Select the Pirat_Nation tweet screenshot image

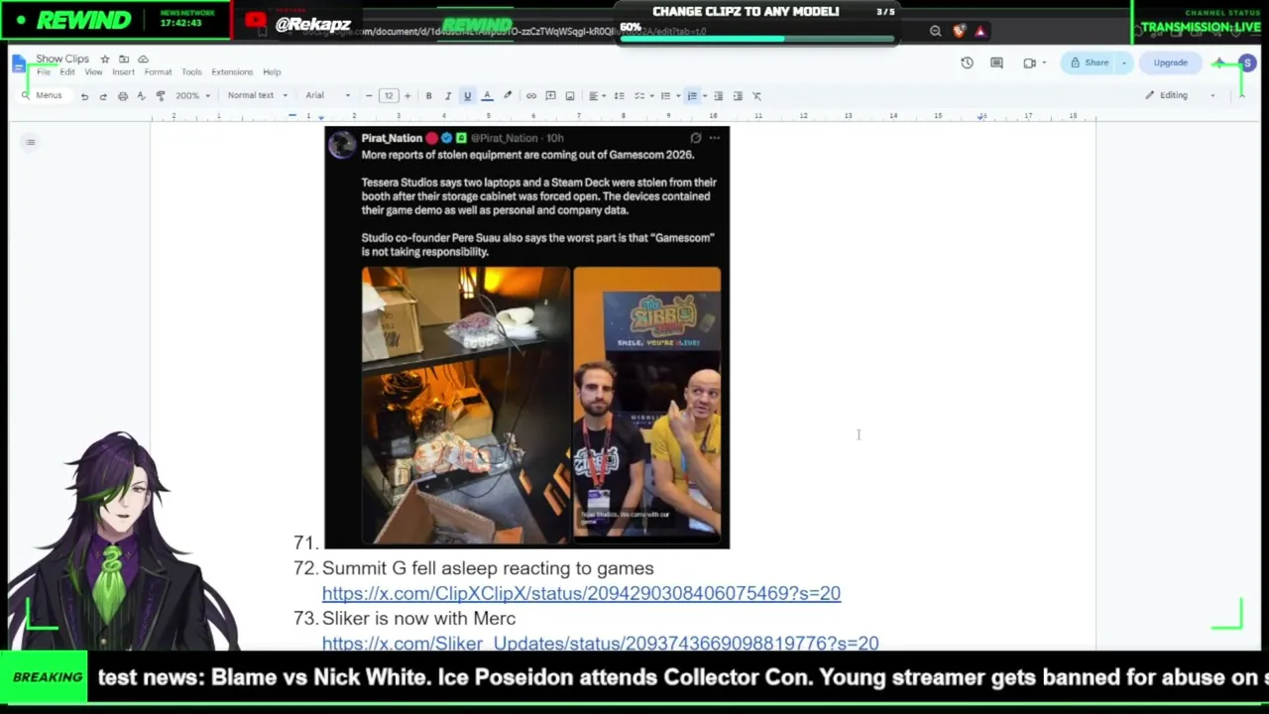coord(526,337)
